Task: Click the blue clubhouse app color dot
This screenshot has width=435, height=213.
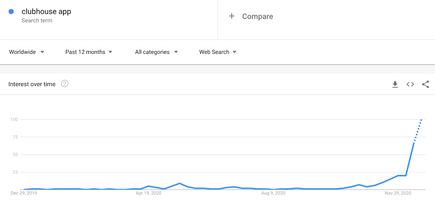Action: coord(11,12)
